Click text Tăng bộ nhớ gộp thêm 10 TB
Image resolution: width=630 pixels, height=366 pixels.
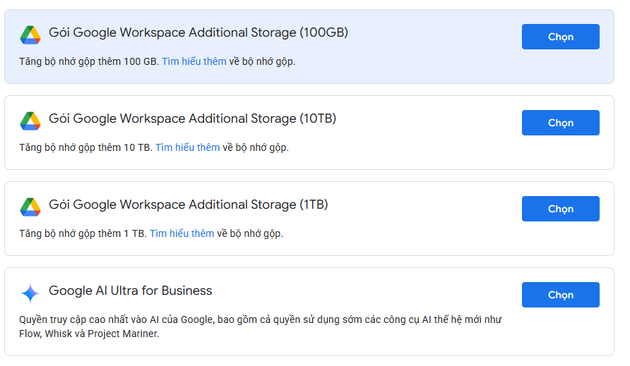pyautogui.click(x=86, y=147)
